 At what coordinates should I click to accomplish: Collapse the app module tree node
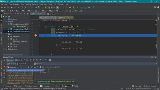click(x=4, y=17)
